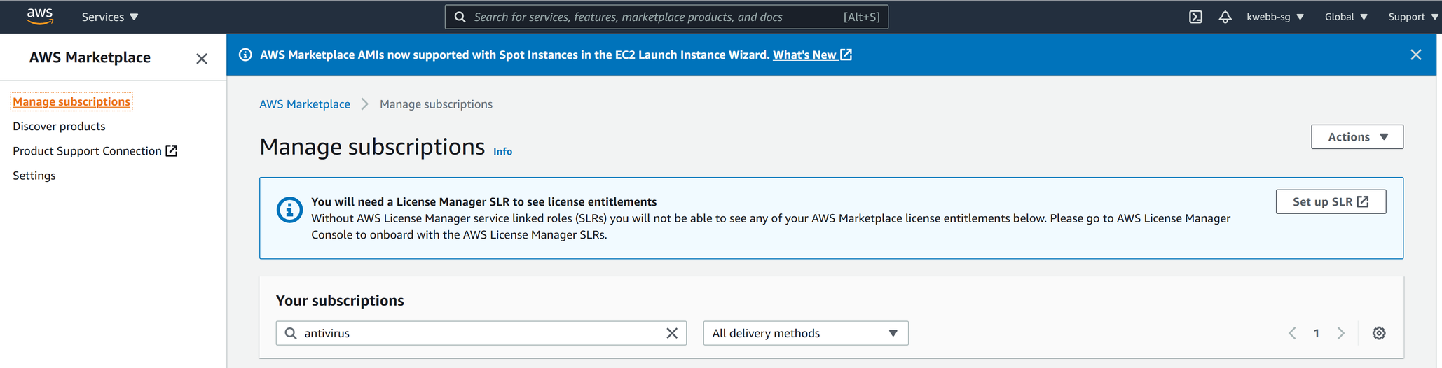Click the Info link beside Manage subscriptions

pyautogui.click(x=502, y=151)
